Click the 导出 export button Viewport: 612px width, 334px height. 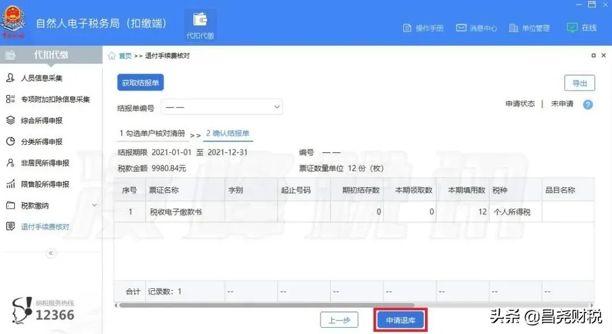pos(579,83)
